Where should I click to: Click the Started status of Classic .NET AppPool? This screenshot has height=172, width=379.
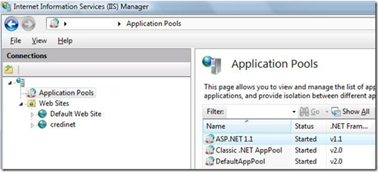pos(305,150)
